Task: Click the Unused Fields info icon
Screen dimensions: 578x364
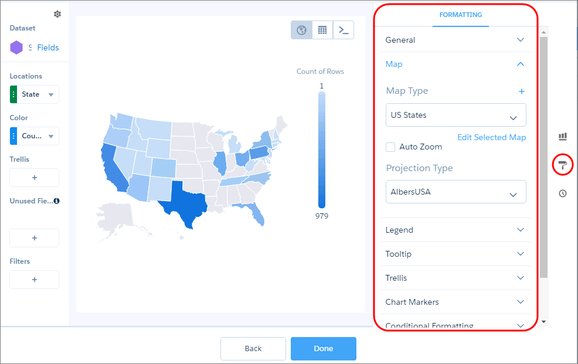Action: tap(56, 201)
